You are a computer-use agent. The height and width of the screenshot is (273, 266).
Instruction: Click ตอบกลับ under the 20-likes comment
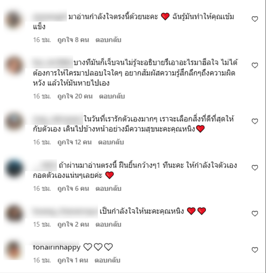click(x=112, y=96)
